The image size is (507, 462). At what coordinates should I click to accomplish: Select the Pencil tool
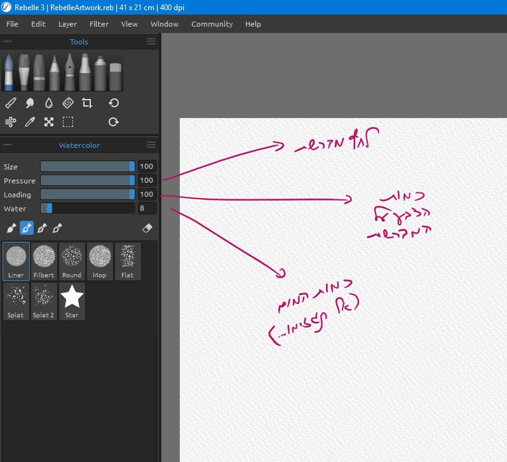click(x=55, y=72)
